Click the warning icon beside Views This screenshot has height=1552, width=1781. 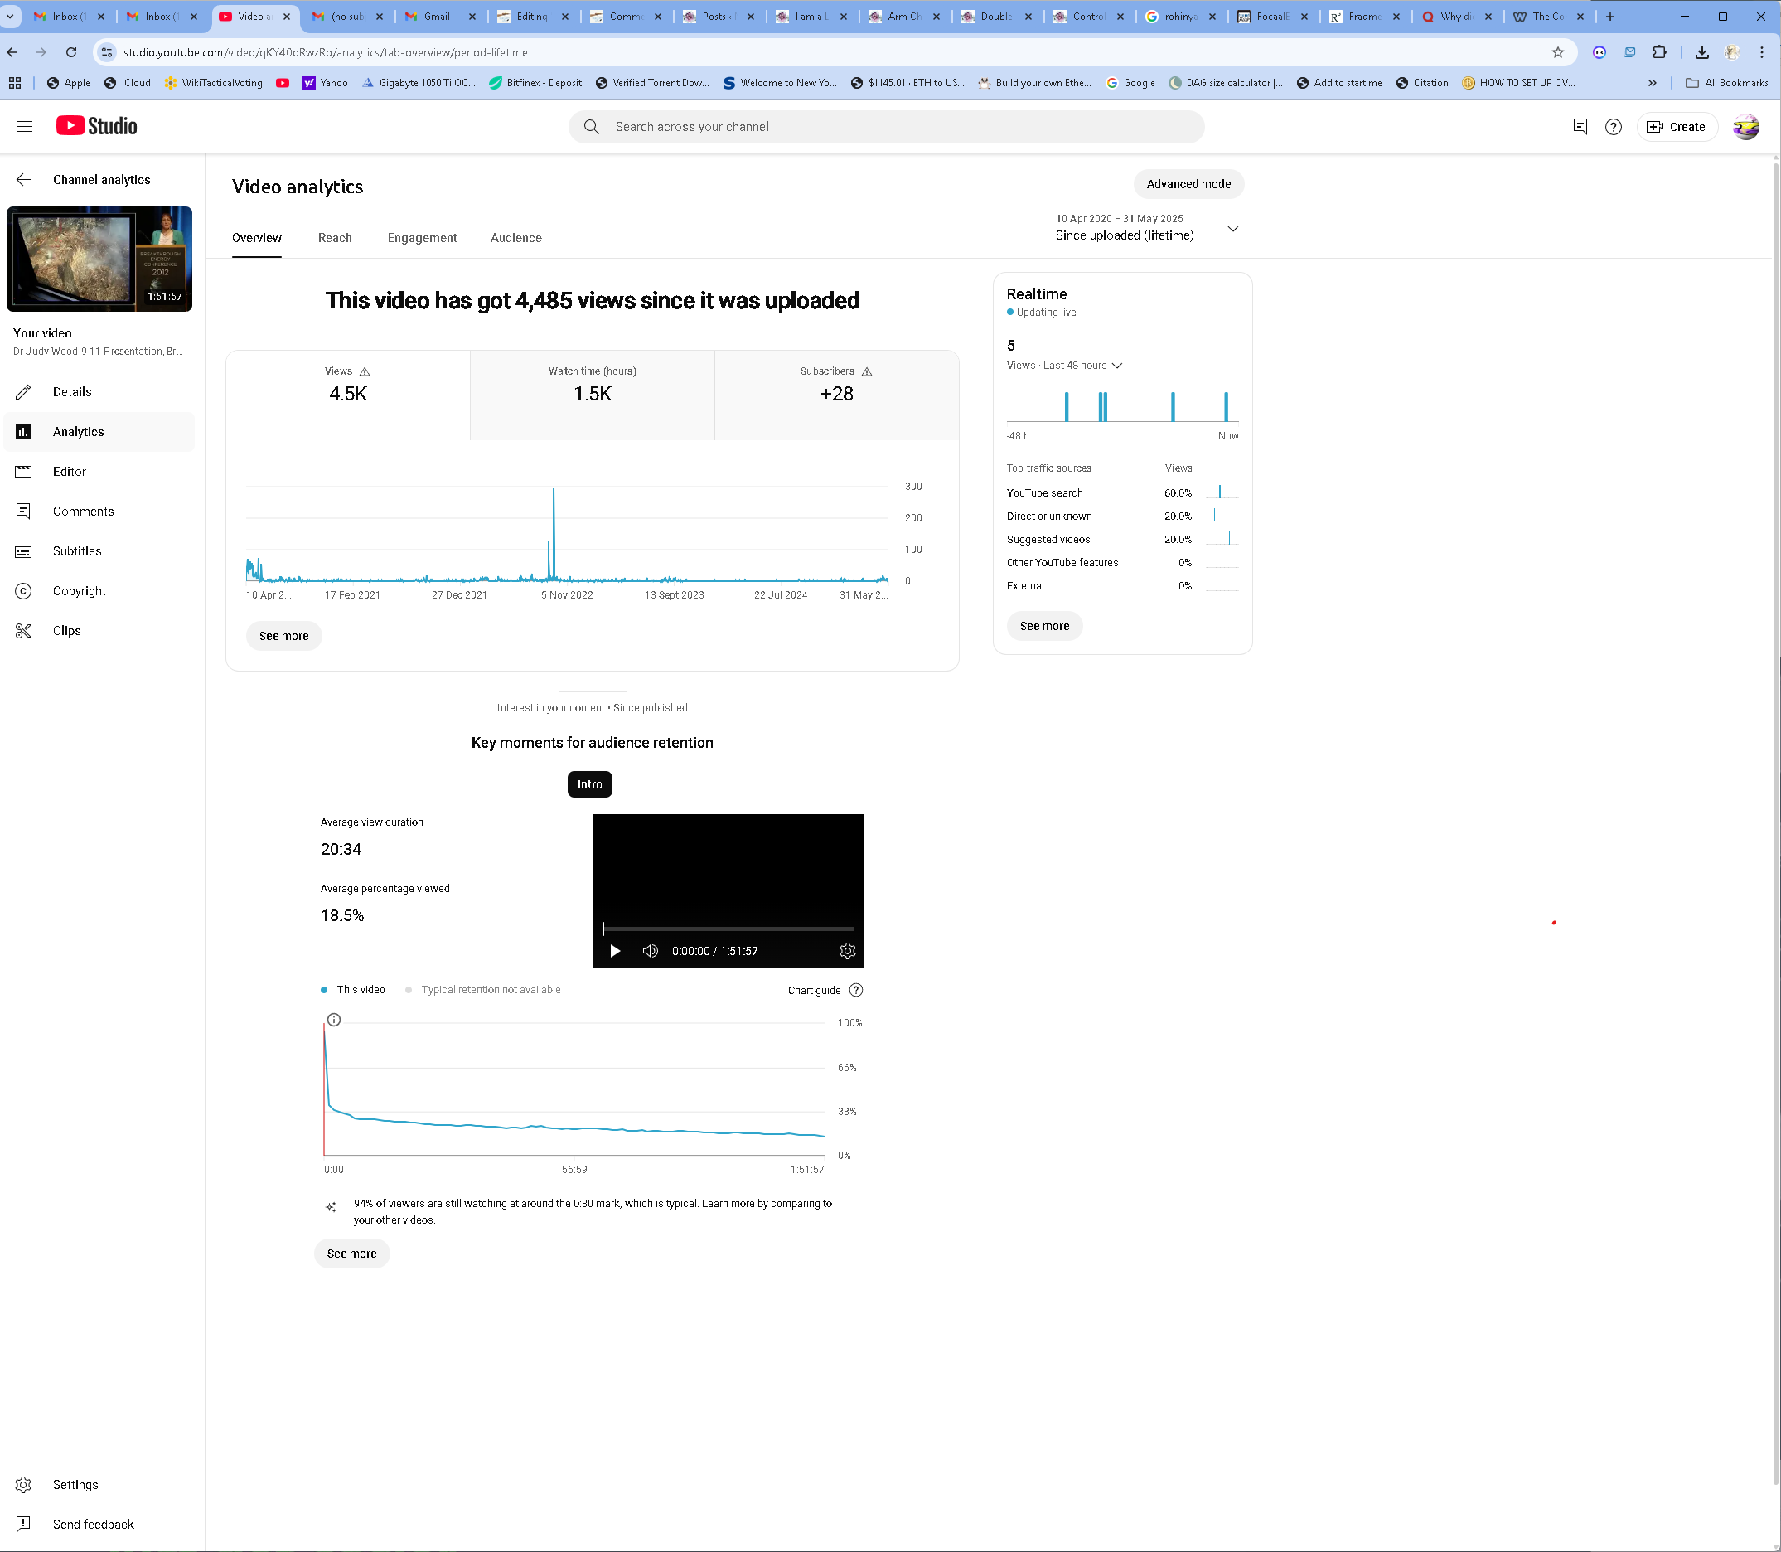tap(365, 371)
